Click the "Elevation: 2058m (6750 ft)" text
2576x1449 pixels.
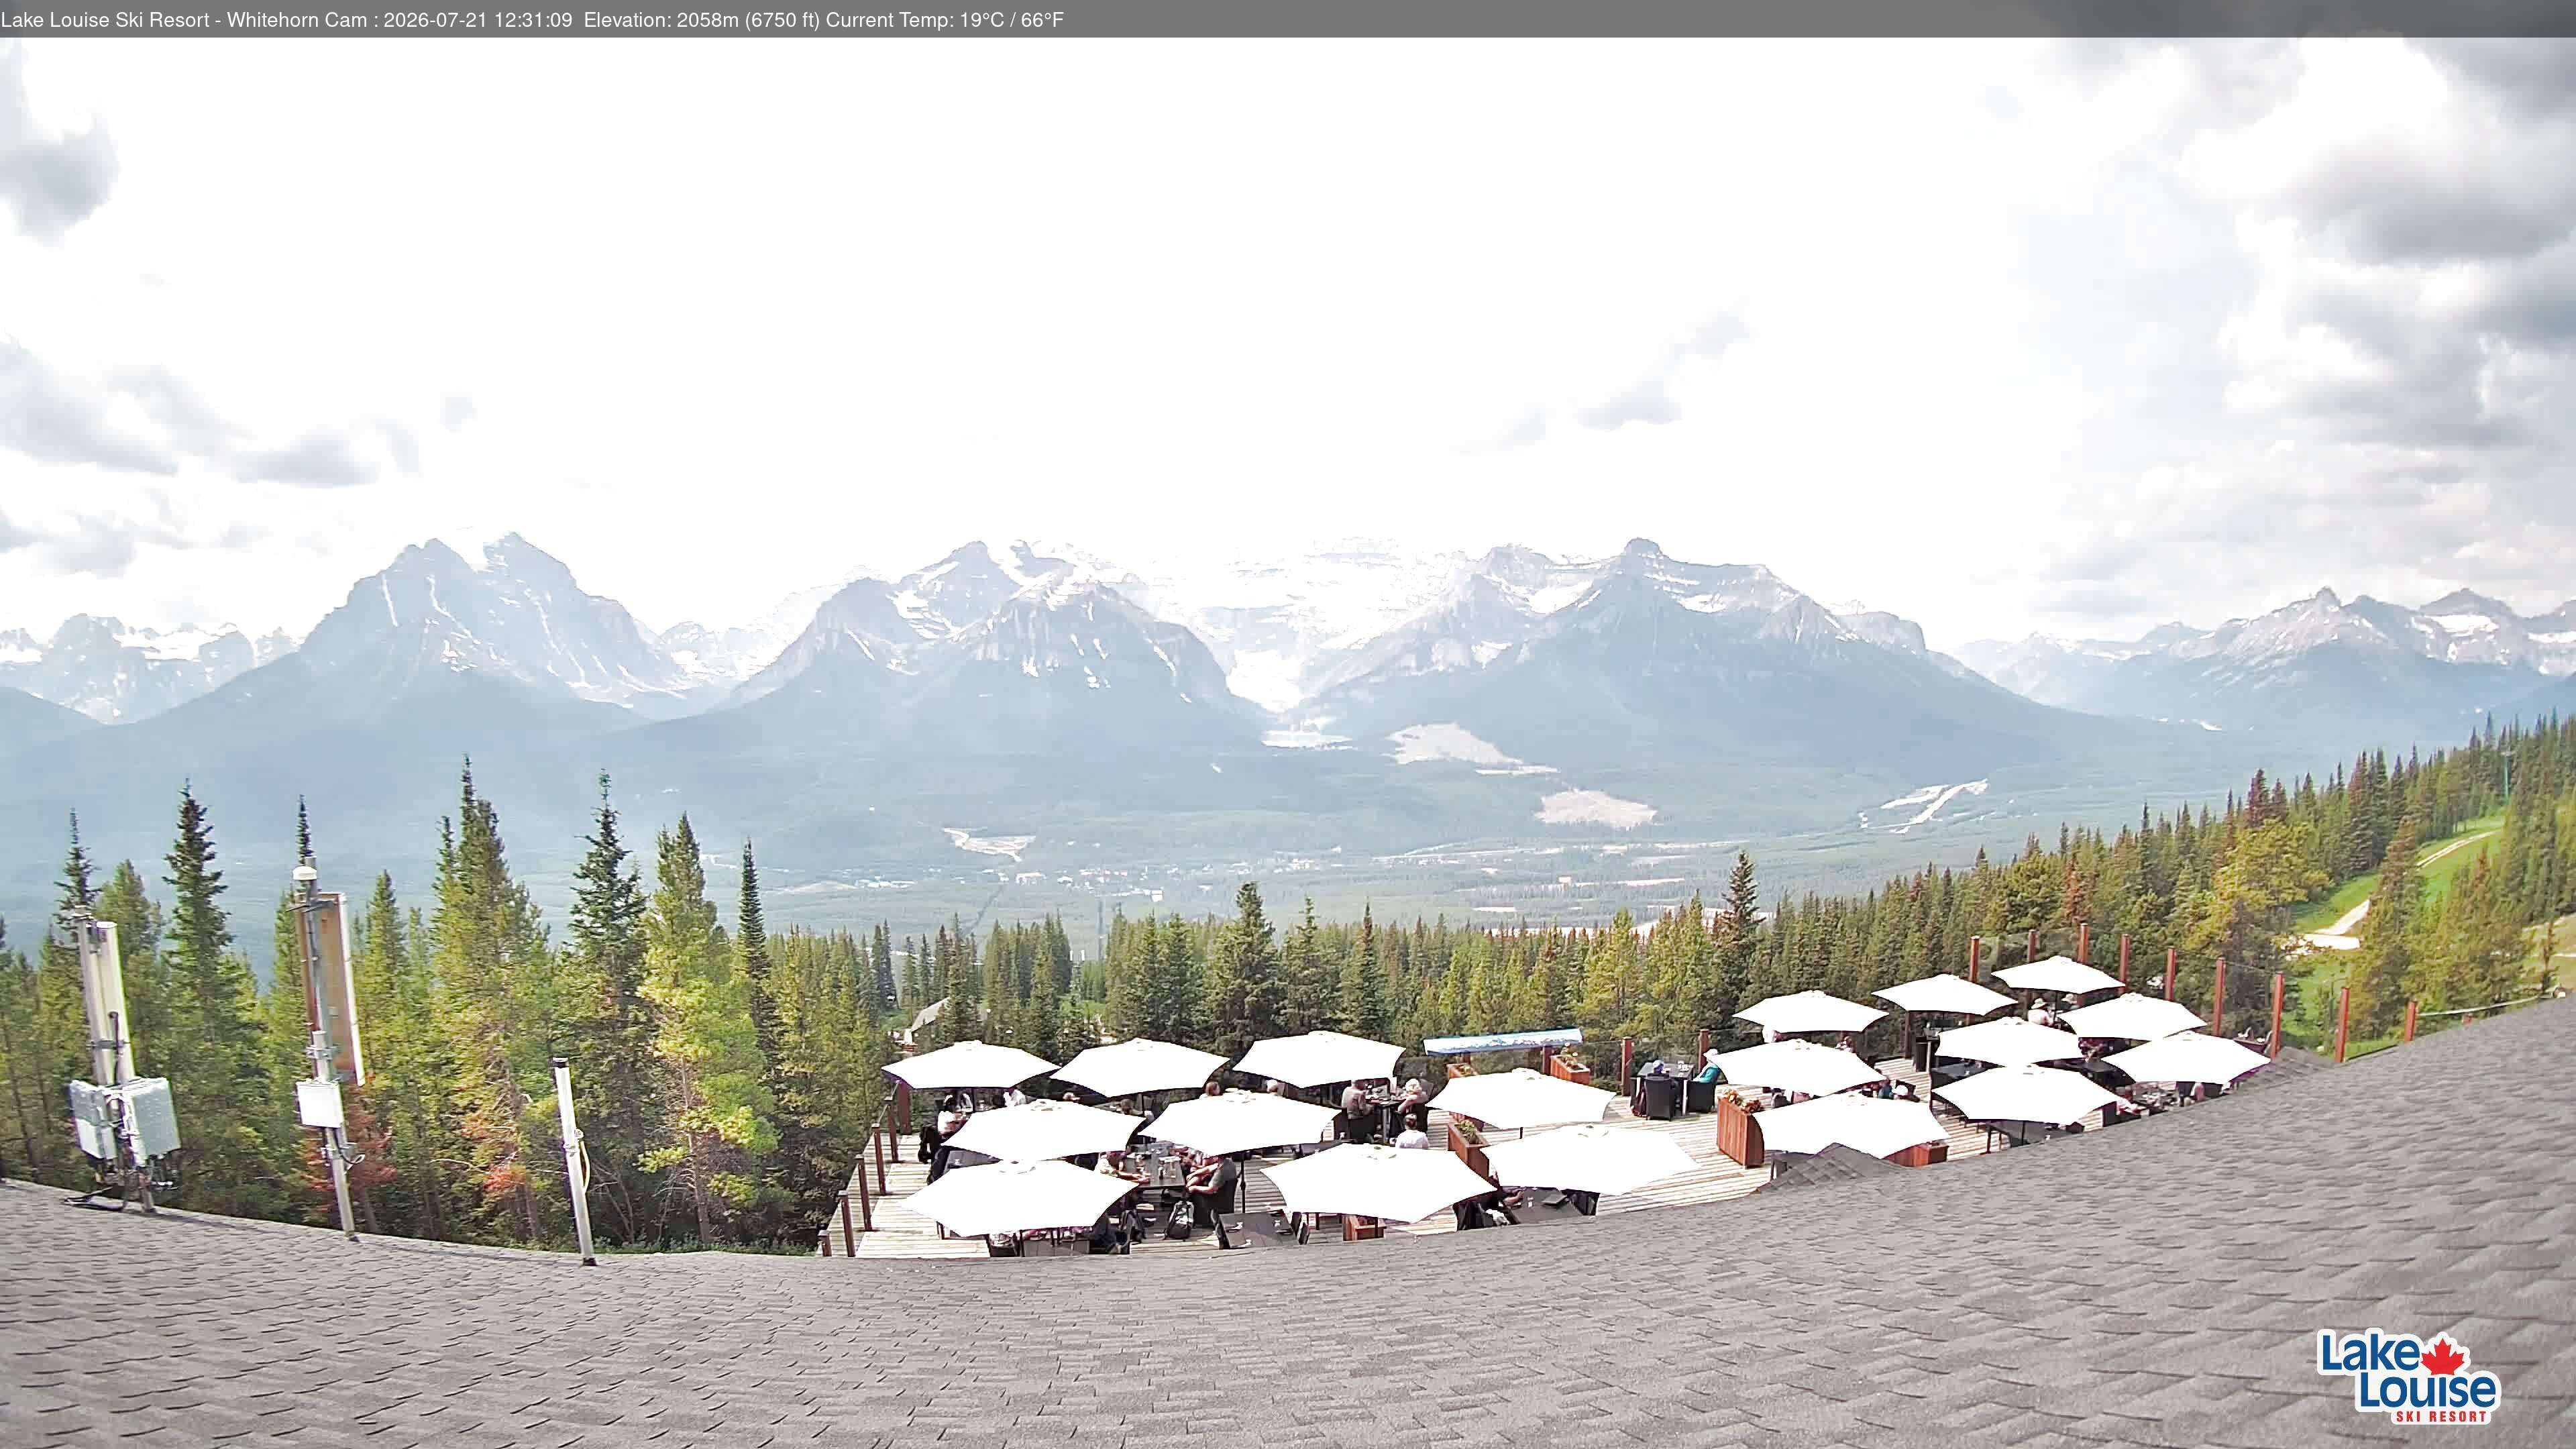(702, 20)
